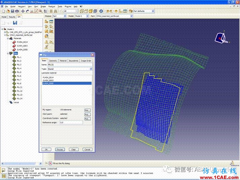Switch to shaded render style
Screen dimensions: 240x180
pyautogui.click(x=91, y=11)
